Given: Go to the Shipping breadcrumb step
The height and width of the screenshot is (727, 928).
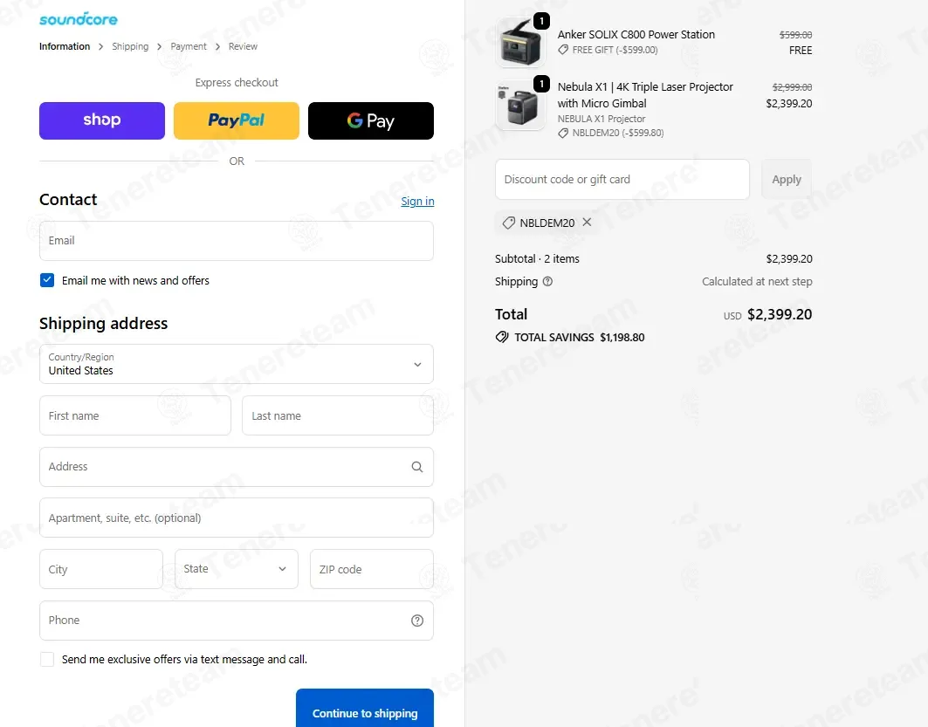Looking at the screenshot, I should pyautogui.click(x=130, y=46).
